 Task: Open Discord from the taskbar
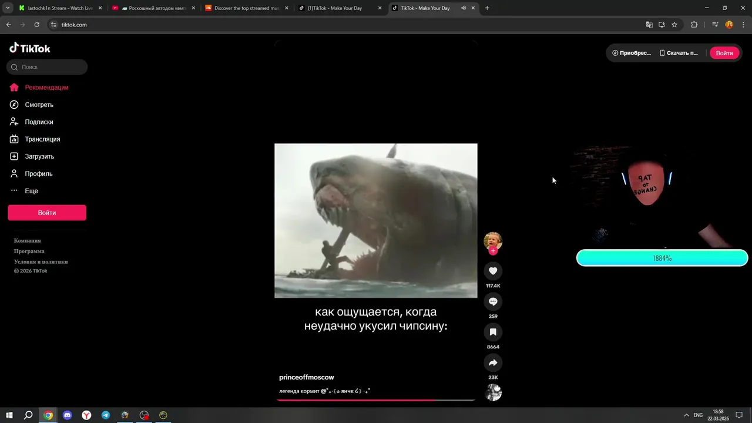tap(67, 415)
